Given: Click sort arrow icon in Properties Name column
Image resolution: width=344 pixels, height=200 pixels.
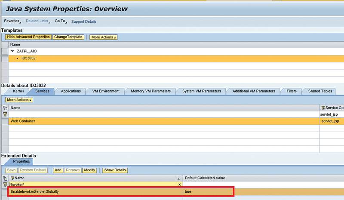Looking at the screenshot, I should pos(178,178).
